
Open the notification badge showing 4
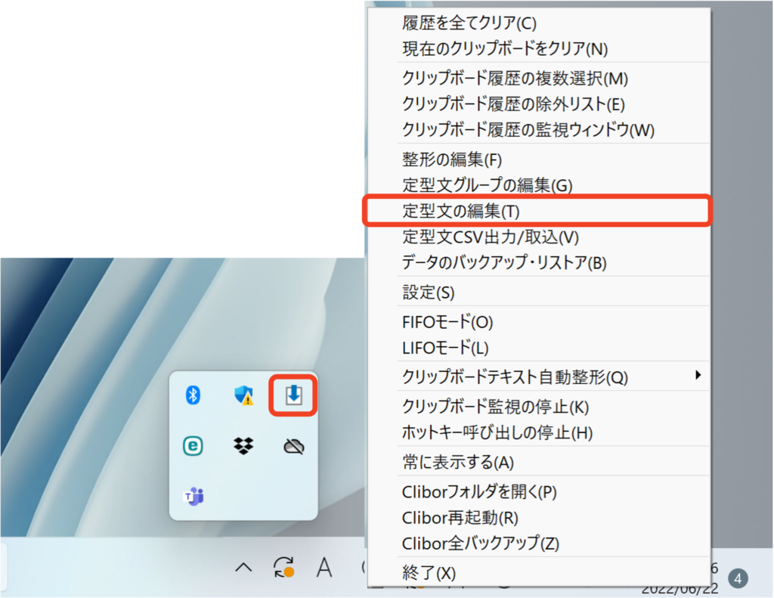point(738,579)
